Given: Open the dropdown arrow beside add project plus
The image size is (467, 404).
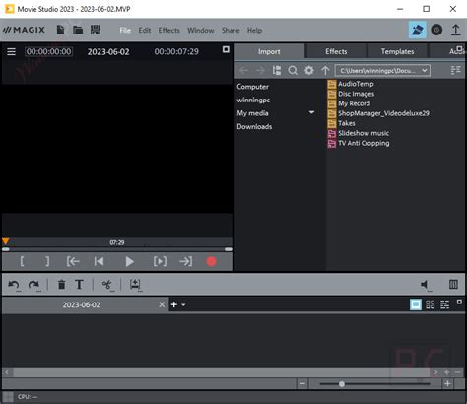Looking at the screenshot, I should 183,305.
